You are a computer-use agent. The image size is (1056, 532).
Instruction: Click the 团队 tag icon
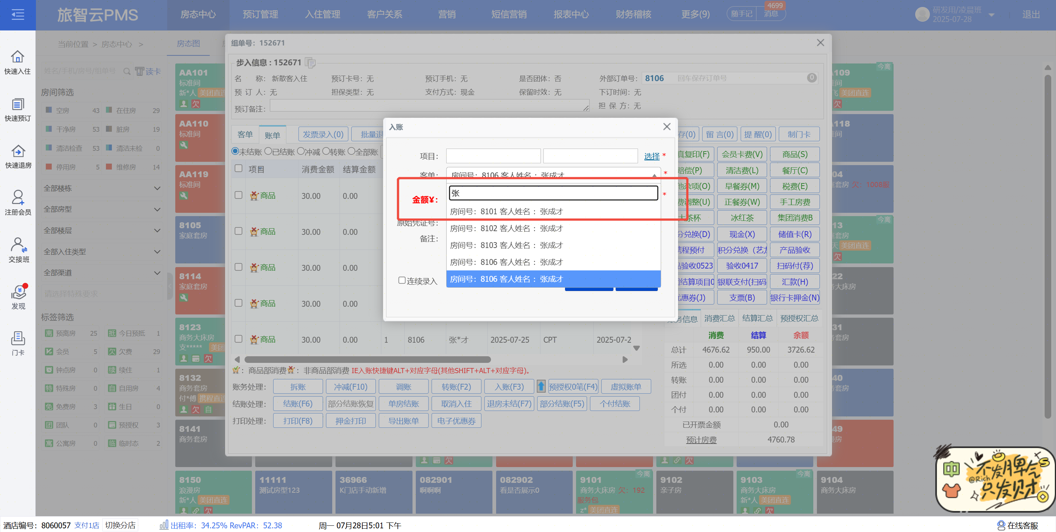[x=49, y=425]
